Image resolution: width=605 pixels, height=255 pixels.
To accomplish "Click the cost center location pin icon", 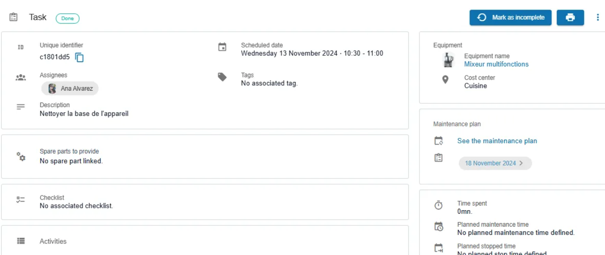I will 445,80.
